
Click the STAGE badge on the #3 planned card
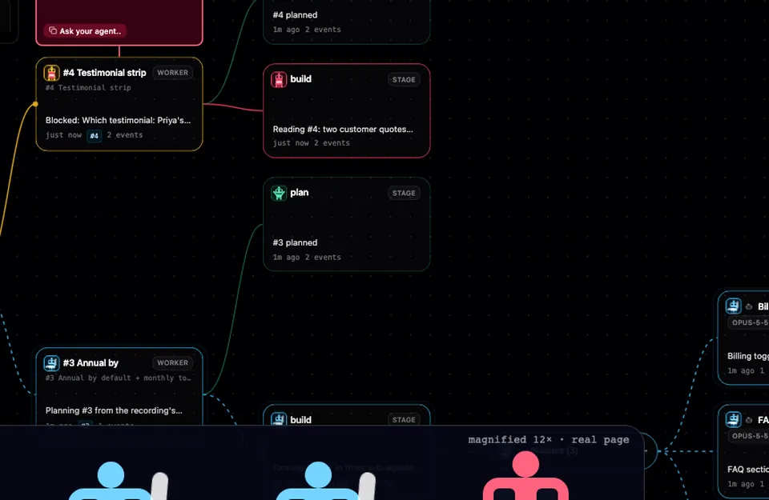click(x=404, y=193)
